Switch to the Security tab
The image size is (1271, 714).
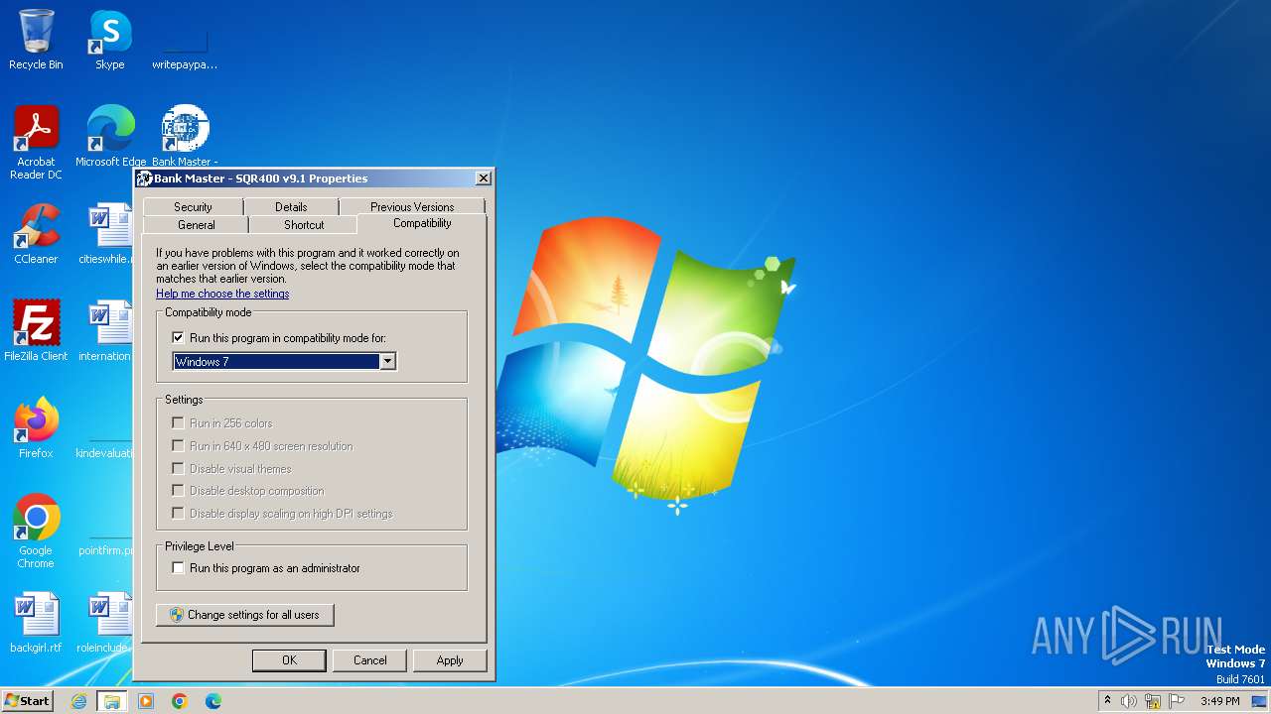[193, 207]
